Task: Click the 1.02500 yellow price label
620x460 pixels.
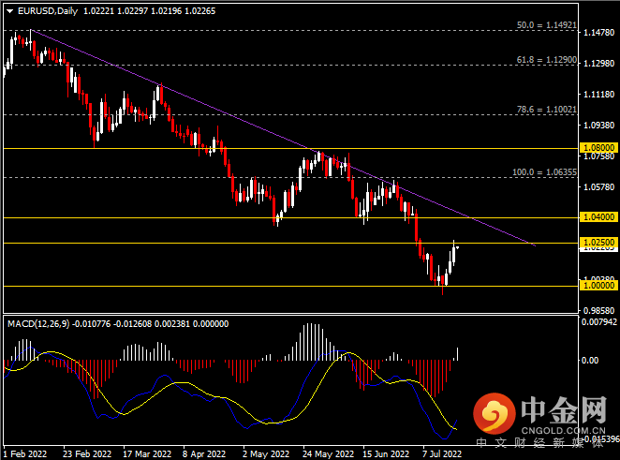Action: [x=598, y=242]
